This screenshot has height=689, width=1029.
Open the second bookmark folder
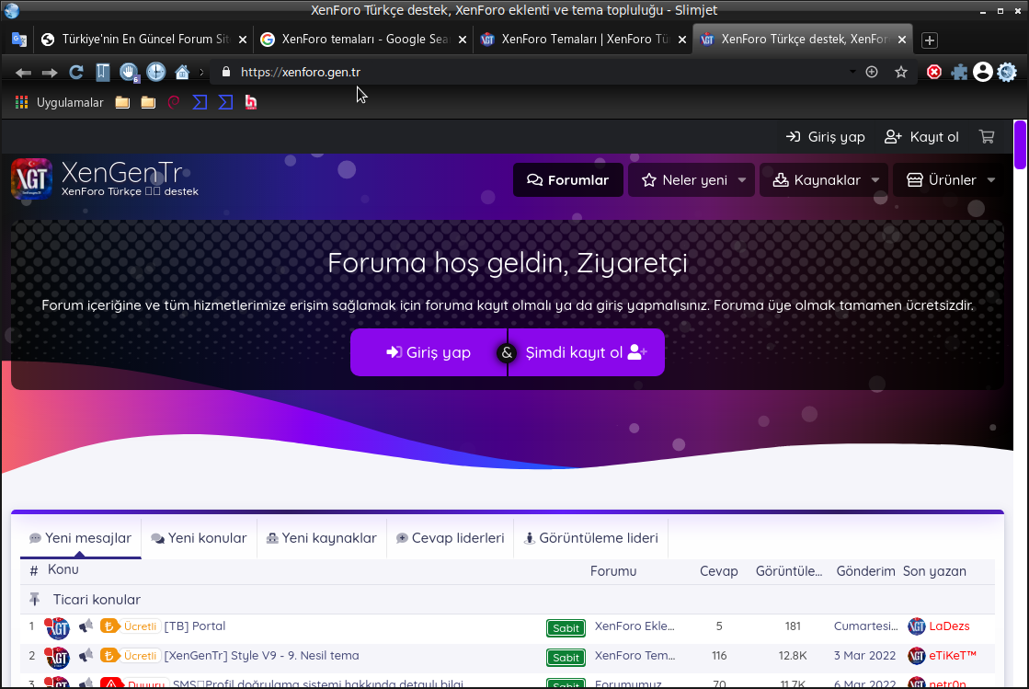point(148,102)
